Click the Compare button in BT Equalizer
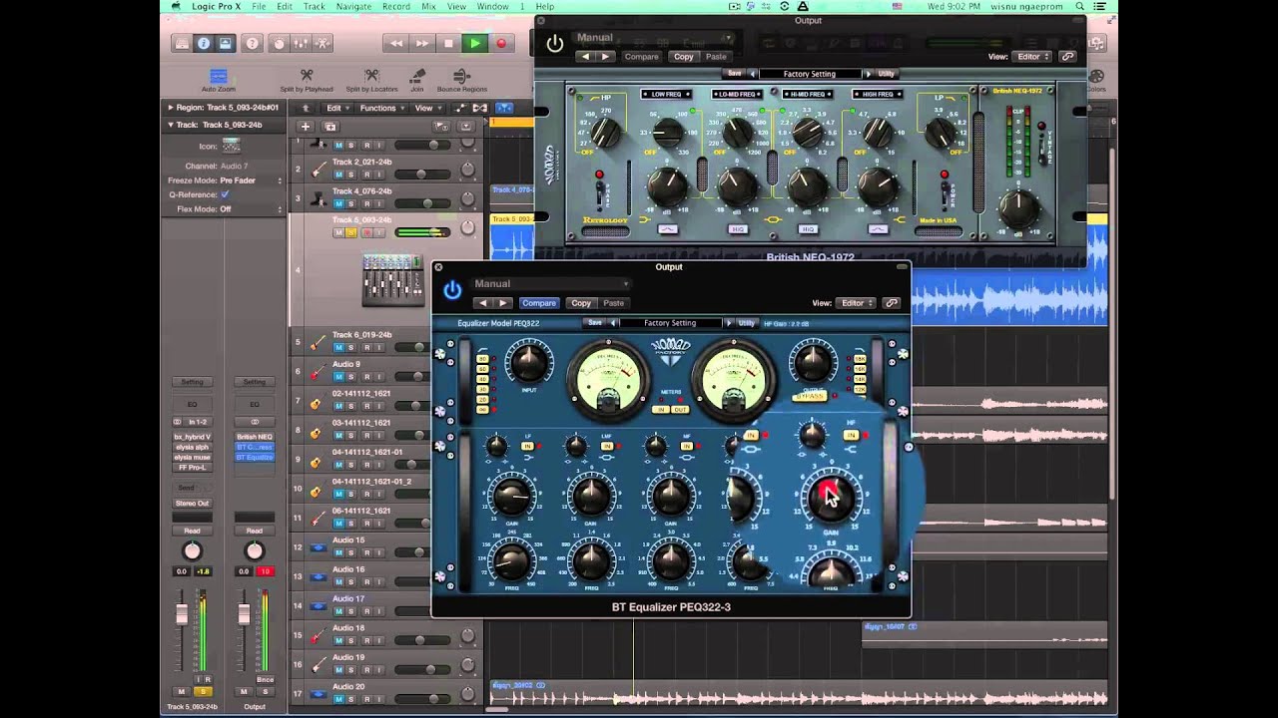This screenshot has height=718, width=1278. [539, 303]
